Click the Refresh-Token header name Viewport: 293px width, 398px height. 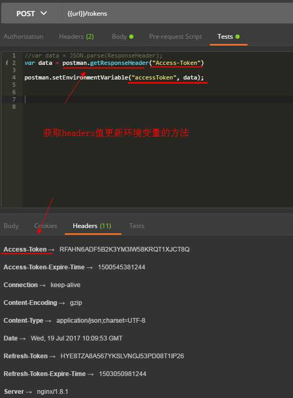point(26,356)
